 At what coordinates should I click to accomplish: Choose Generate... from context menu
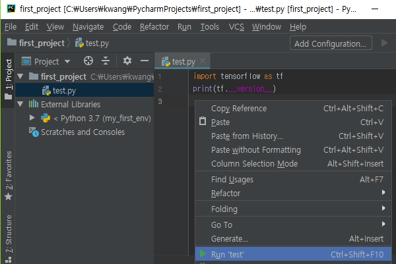(293, 239)
